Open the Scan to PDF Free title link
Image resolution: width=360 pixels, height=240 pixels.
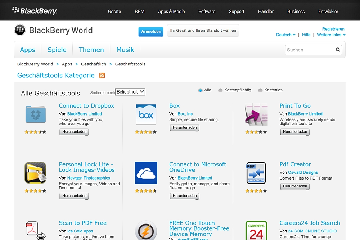pos(83,223)
